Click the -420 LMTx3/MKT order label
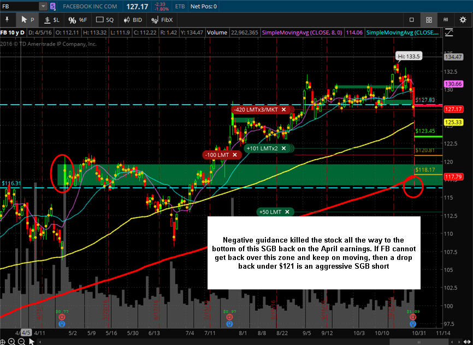This screenshot has height=345, width=473. click(256, 110)
